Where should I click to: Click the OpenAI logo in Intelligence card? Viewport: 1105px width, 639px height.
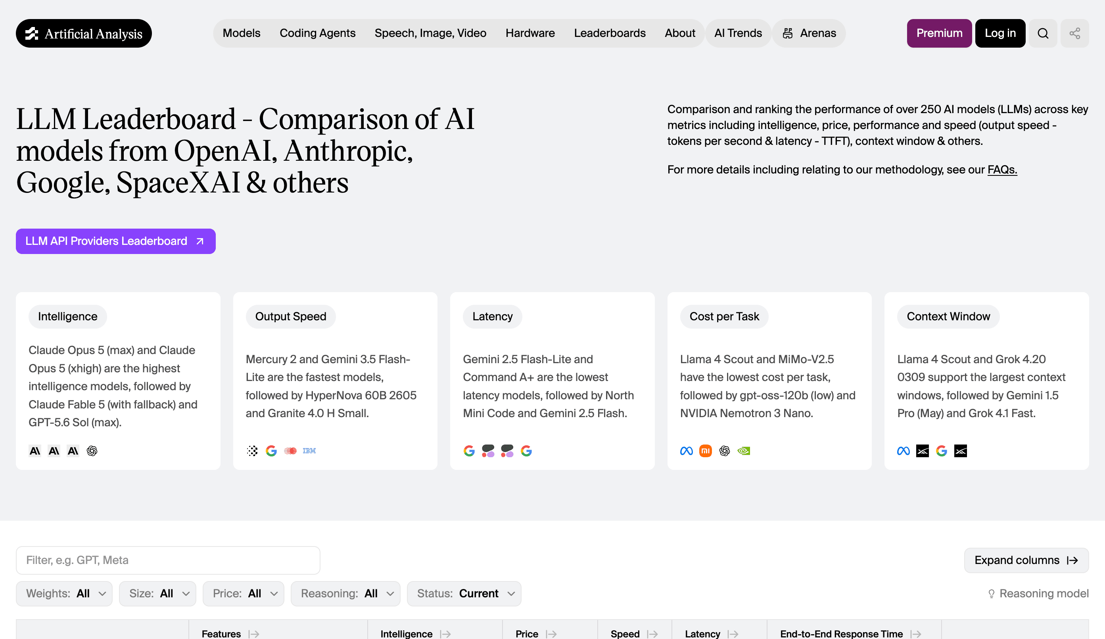(92, 451)
